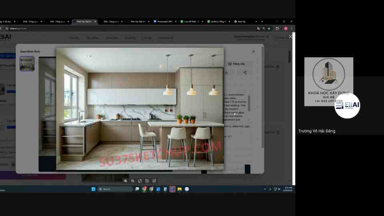Open the fourth EliAI navigation menu item
The height and width of the screenshot is (216, 384).
click(x=130, y=38)
